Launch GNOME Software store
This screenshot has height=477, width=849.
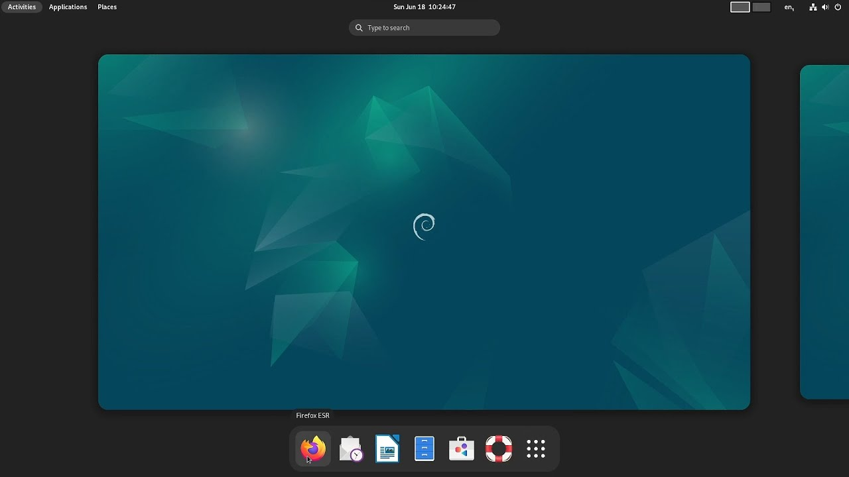(461, 449)
